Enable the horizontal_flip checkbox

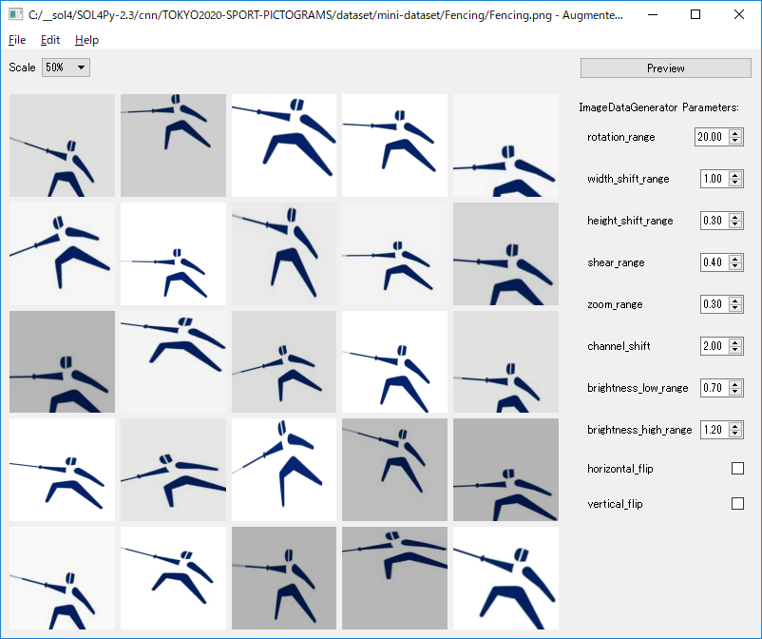point(737,468)
